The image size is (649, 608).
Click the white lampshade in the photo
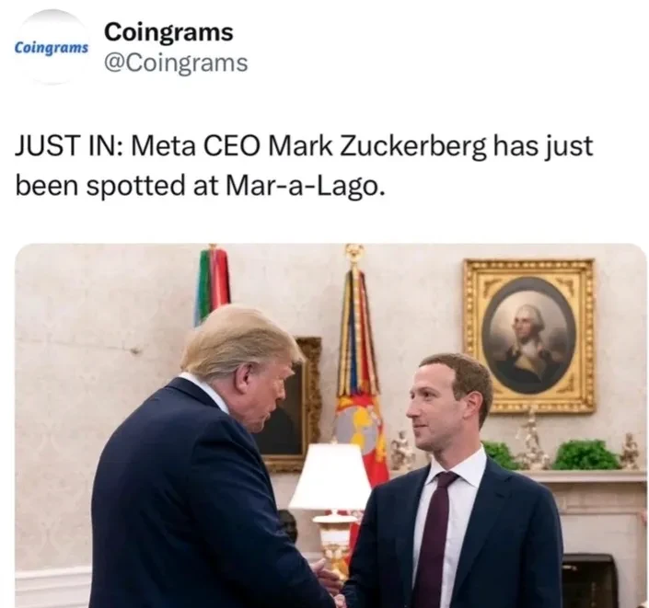tap(330, 476)
